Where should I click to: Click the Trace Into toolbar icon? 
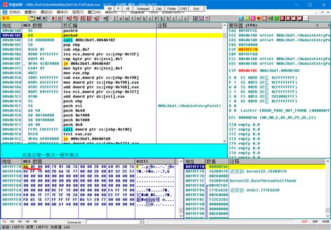pos(82,18)
